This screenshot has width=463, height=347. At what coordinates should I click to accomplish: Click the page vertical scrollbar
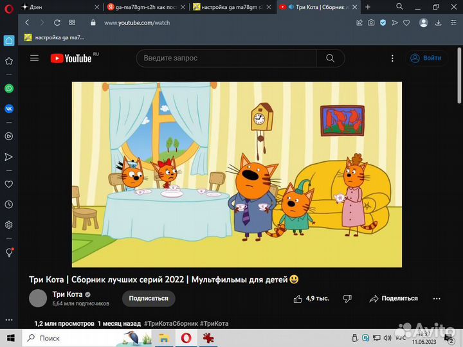click(459, 76)
